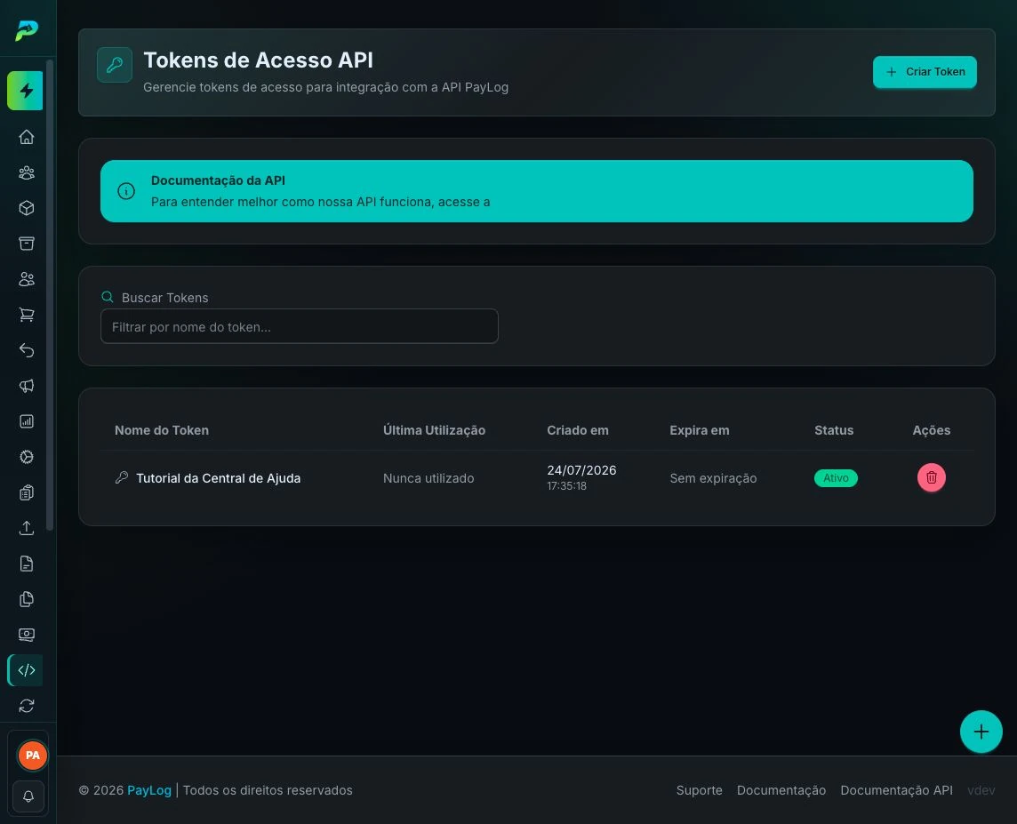Image resolution: width=1017 pixels, height=824 pixels.
Task: Click the Ativo status badge
Action: (836, 478)
